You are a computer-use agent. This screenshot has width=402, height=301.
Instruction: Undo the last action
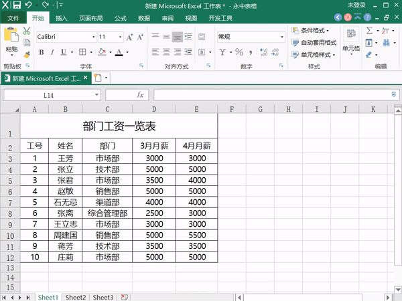(29, 5)
